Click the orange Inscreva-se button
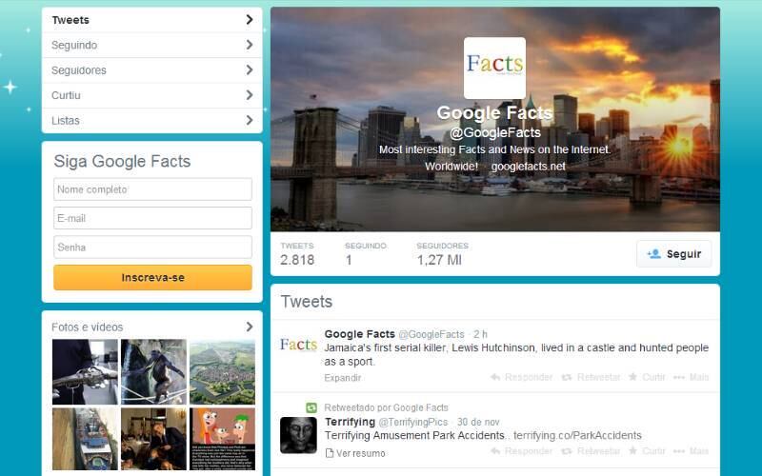This screenshot has height=476, width=762. [x=152, y=277]
